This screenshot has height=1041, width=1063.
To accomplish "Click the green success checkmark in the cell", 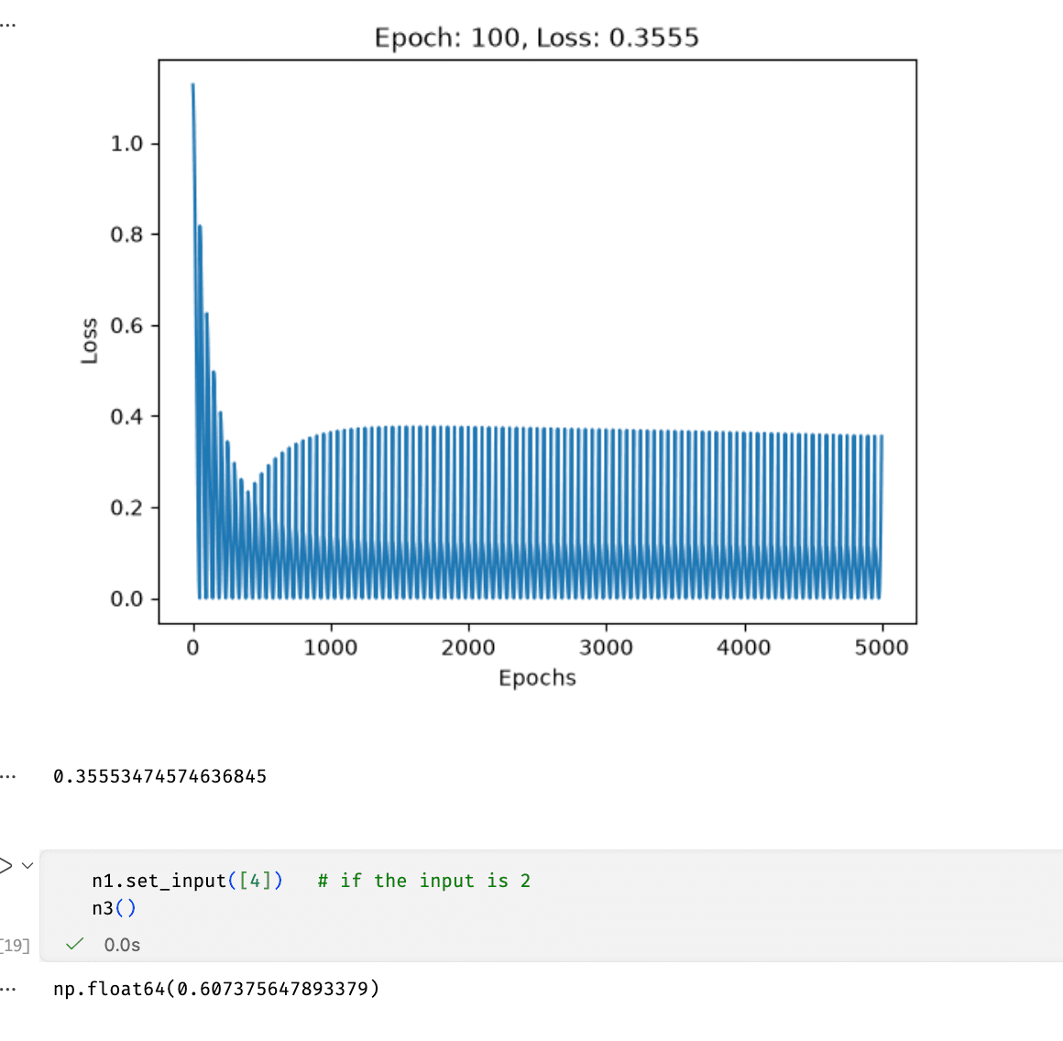I will pos(74,944).
